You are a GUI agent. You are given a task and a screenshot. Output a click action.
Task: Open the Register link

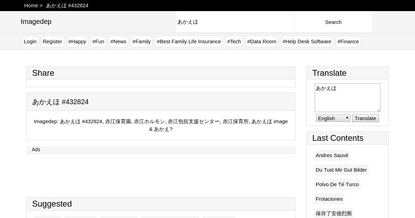pyautogui.click(x=53, y=42)
